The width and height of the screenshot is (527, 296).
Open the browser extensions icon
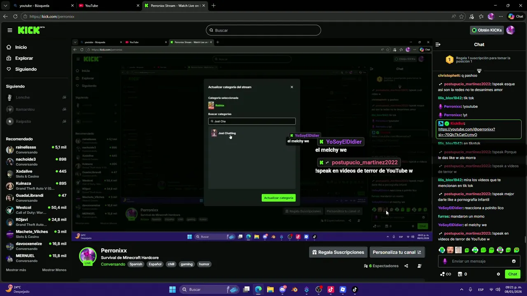(x=471, y=16)
